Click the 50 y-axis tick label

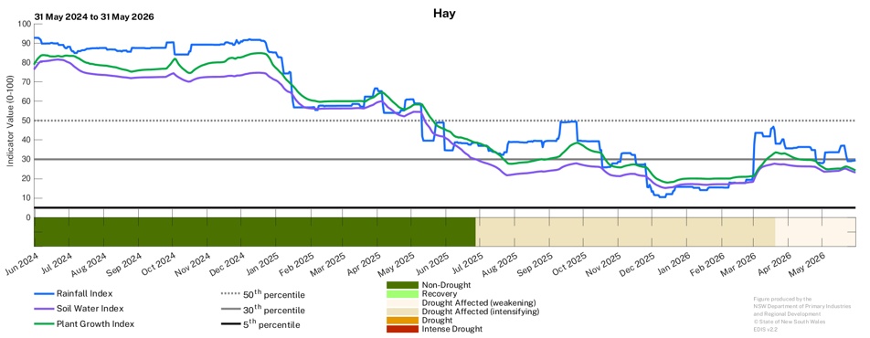click(x=27, y=121)
